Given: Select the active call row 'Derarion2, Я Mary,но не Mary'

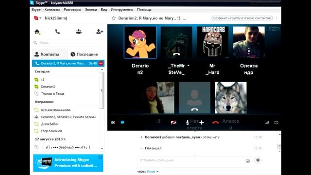Looking at the screenshot, I should tap(68, 63).
